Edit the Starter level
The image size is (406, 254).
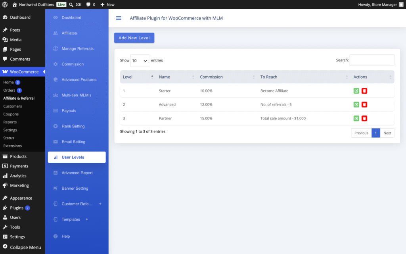(356, 91)
